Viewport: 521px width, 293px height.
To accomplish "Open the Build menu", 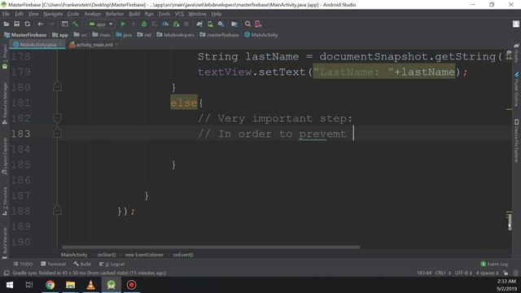I will point(134,14).
